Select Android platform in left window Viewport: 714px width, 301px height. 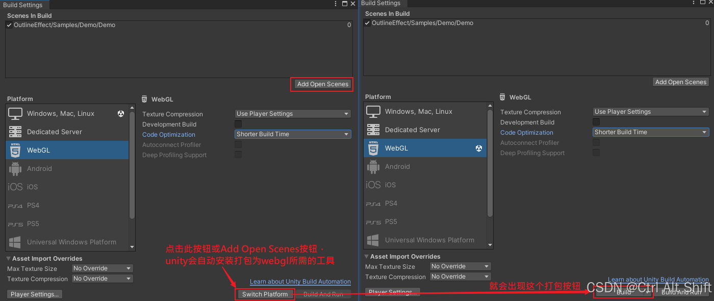point(67,169)
